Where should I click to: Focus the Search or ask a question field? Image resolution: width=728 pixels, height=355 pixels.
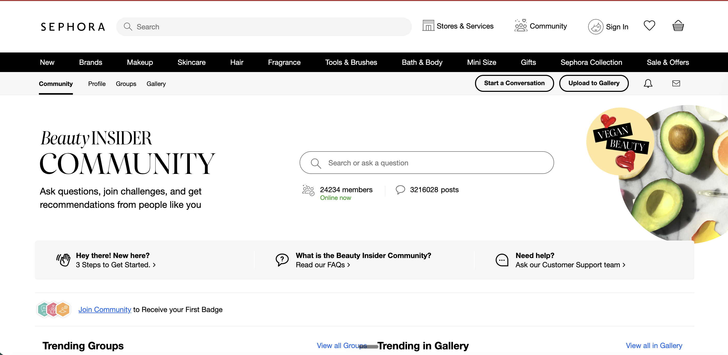[427, 163]
